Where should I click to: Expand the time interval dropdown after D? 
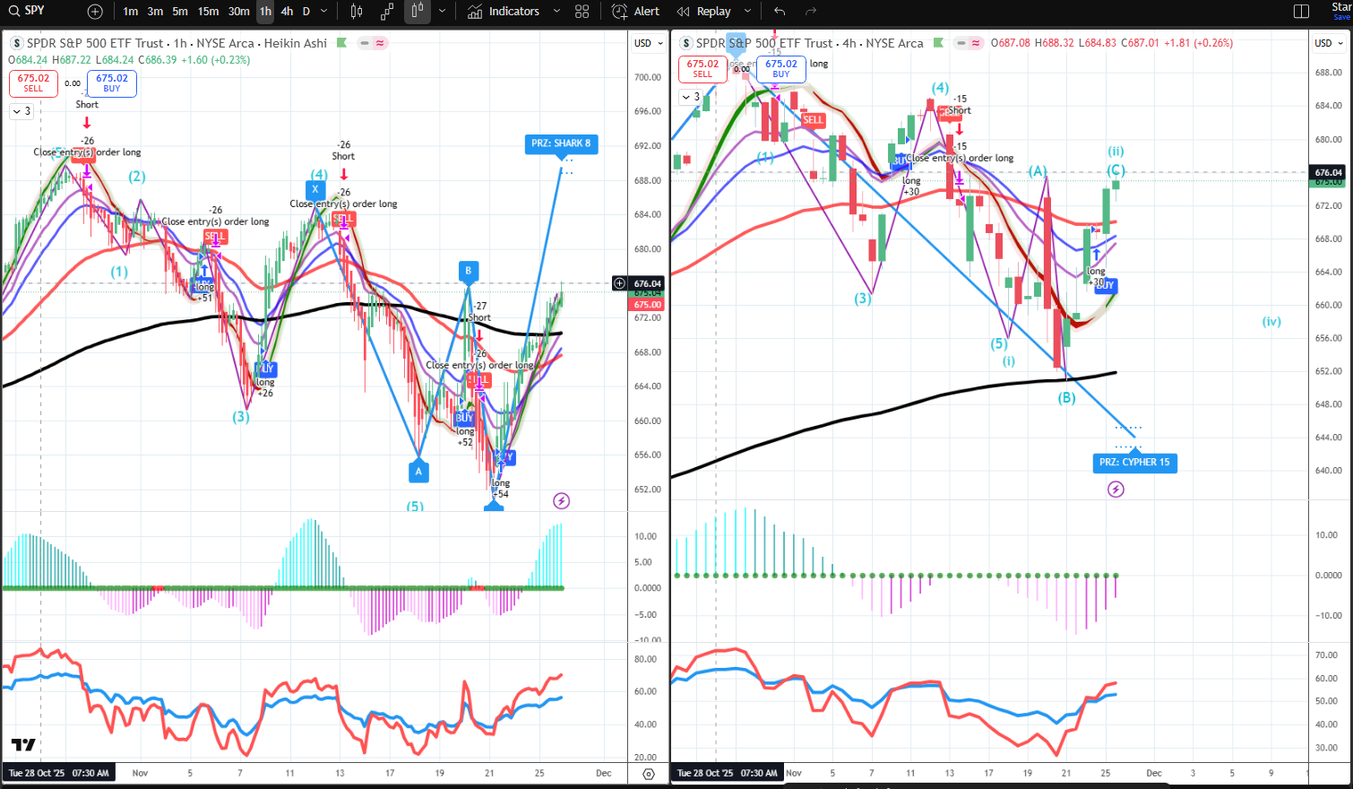coord(324,12)
